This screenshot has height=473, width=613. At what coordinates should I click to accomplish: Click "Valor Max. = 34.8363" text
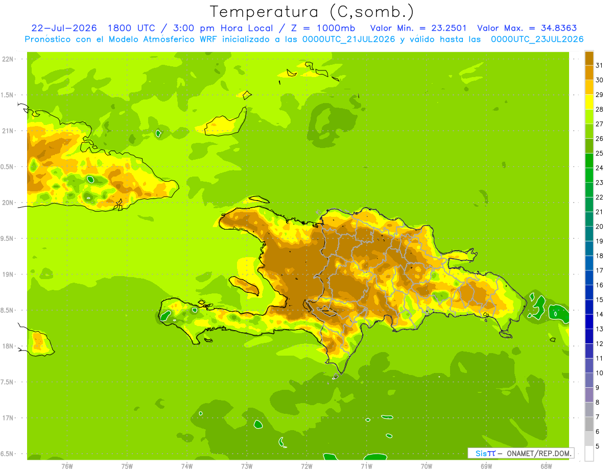tap(527, 28)
